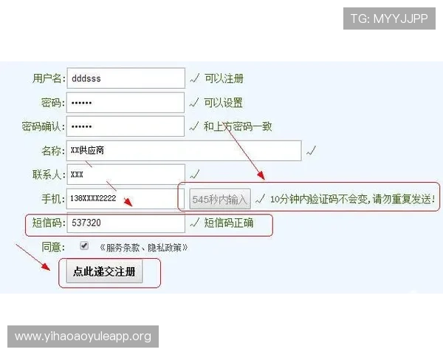
Task: Click the 手机 field with 138XXXX2222
Action: pos(126,199)
